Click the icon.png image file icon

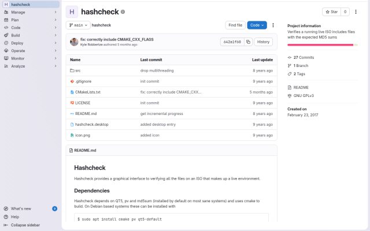click(x=72, y=135)
